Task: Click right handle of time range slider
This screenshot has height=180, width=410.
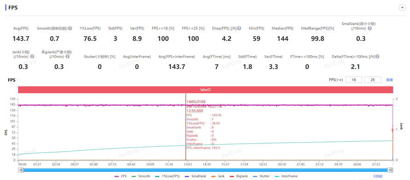Action: (x=390, y=170)
